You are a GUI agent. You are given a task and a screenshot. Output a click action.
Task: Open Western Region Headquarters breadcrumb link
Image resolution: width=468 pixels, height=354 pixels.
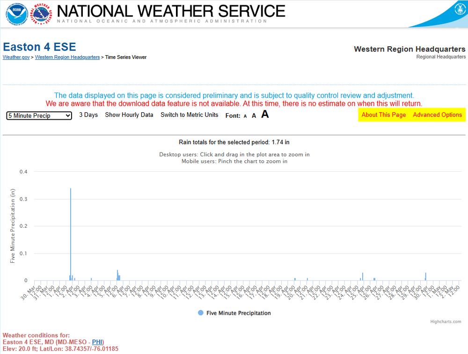pyautogui.click(x=67, y=57)
